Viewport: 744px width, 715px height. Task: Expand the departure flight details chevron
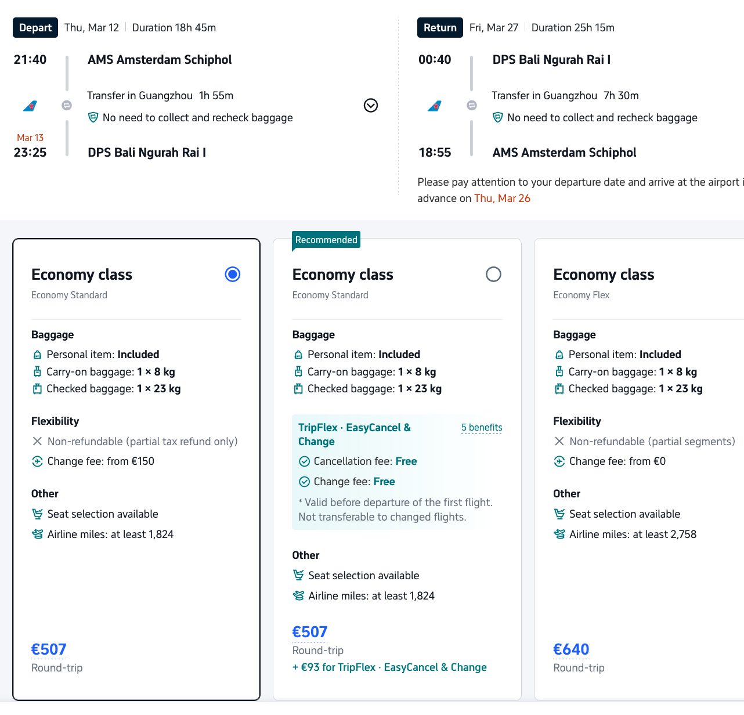coord(371,105)
